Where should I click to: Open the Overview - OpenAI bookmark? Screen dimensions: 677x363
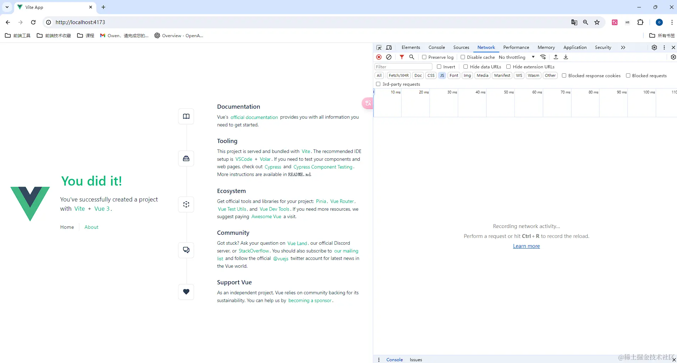[179, 35]
